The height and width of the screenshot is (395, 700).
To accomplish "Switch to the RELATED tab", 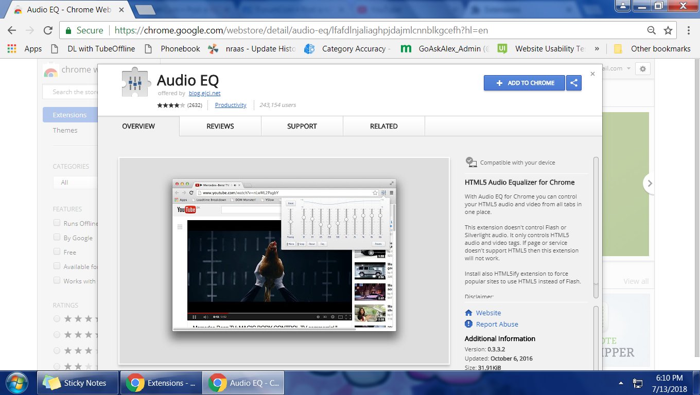I will (384, 126).
